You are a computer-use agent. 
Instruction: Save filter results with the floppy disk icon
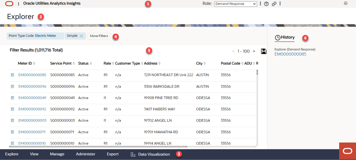point(263,51)
